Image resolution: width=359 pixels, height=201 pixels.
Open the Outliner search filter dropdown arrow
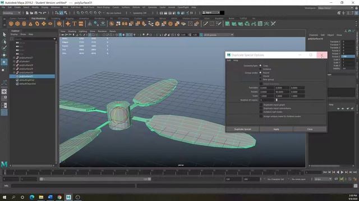tap(54, 39)
